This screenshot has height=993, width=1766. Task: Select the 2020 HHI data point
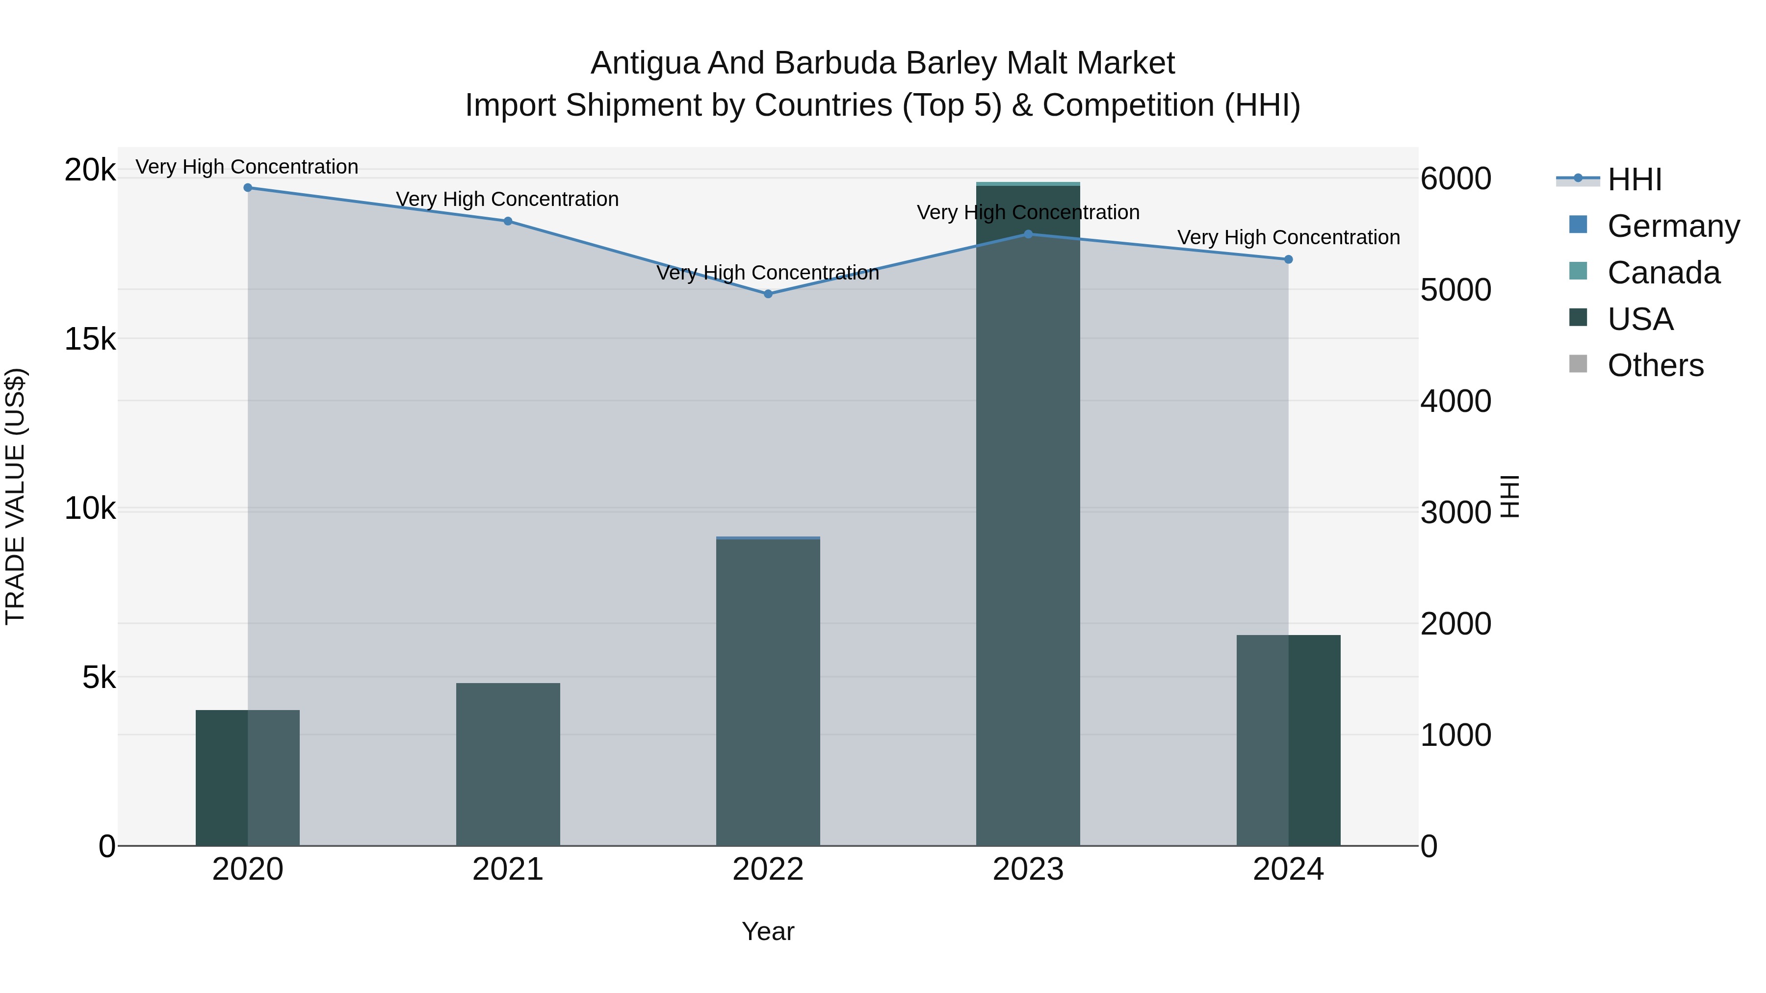(x=248, y=188)
